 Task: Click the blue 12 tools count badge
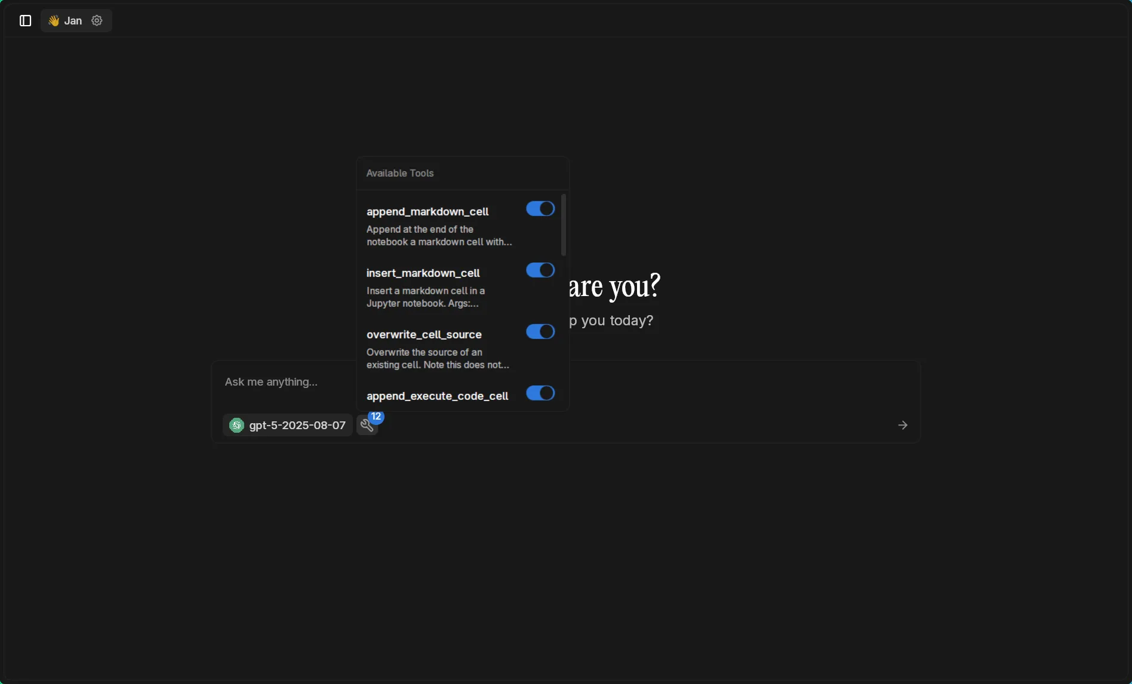click(376, 417)
